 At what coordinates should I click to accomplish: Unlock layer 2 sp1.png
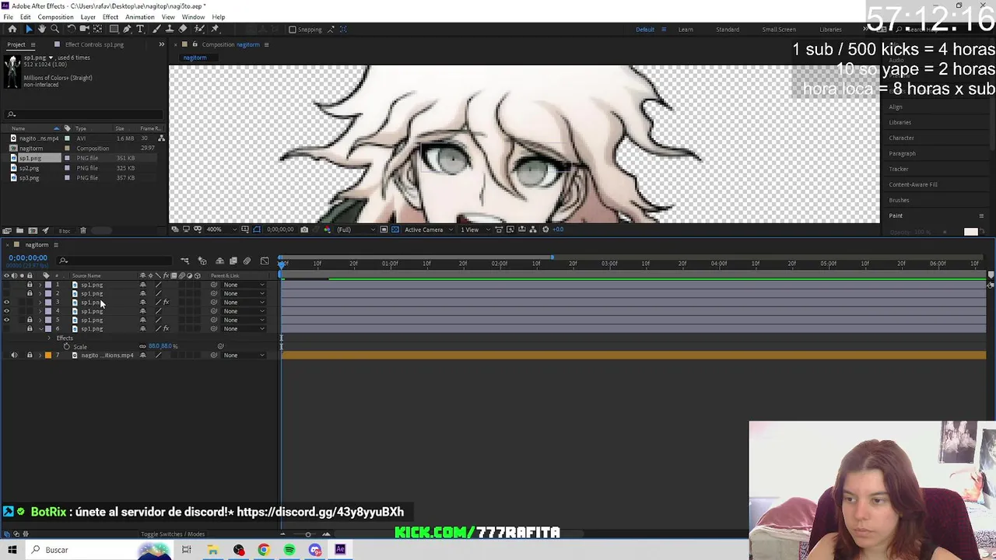30,293
